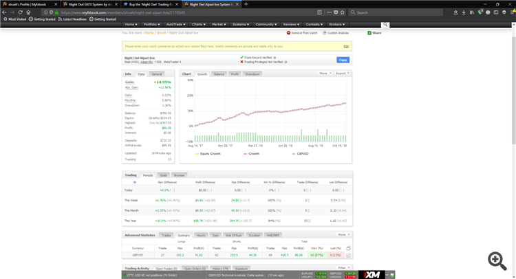The image size is (516, 279).
Task: Open the Systems navigation dropdown
Action: pyautogui.click(x=241, y=24)
